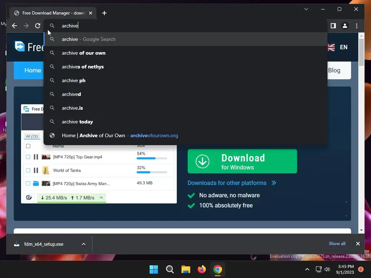Open 'Downloads for other platforms' link
Viewport: 371px width, 278px height.
point(227,183)
